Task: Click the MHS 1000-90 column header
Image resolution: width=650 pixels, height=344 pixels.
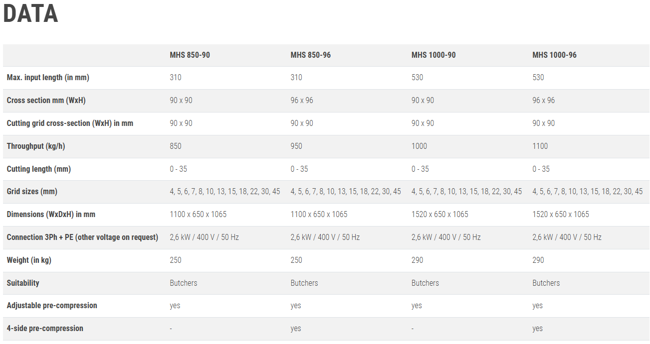Action: pyautogui.click(x=433, y=55)
